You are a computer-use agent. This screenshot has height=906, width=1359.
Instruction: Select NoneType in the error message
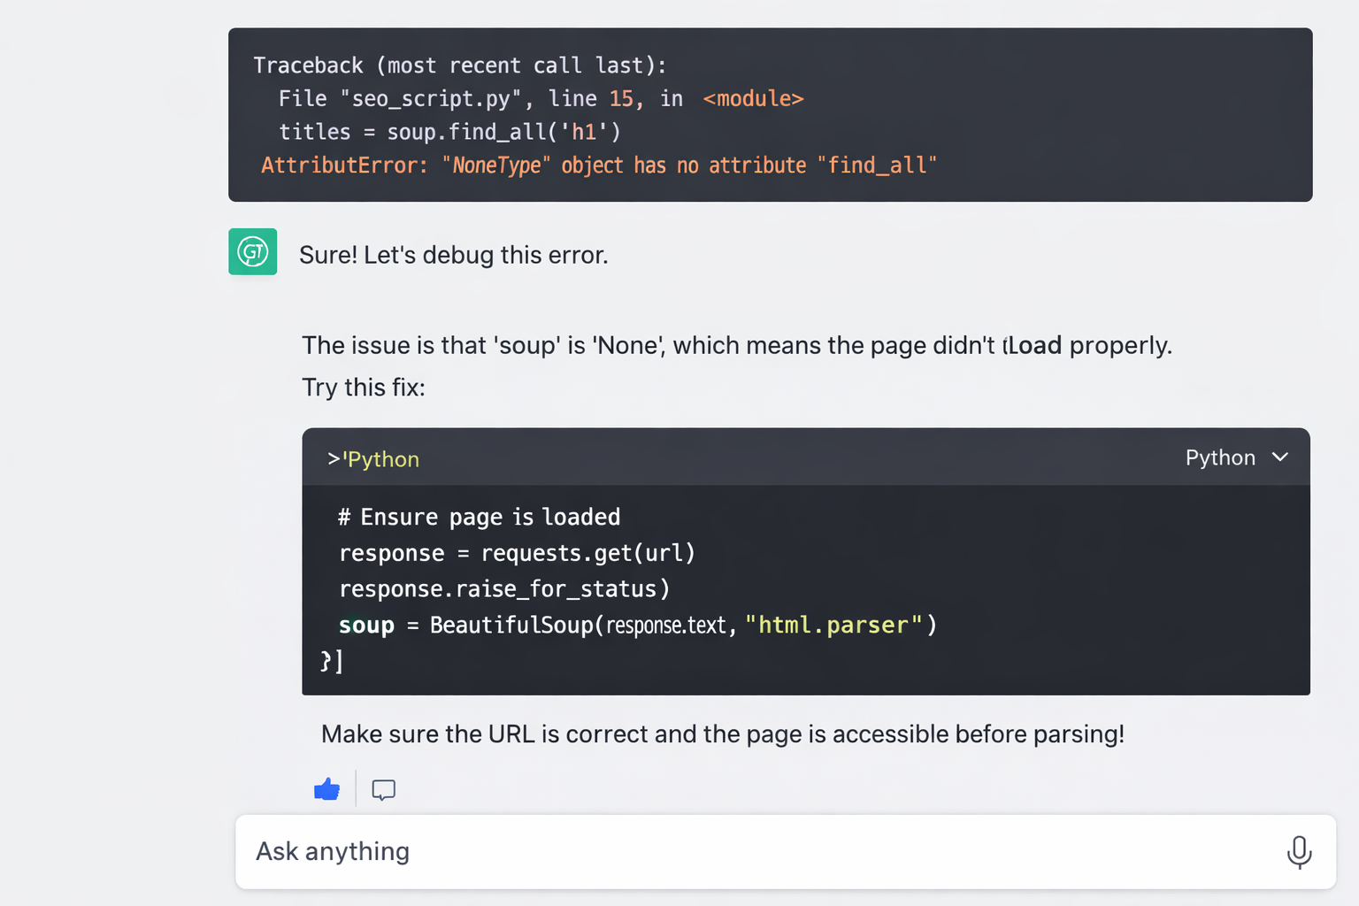coord(495,165)
